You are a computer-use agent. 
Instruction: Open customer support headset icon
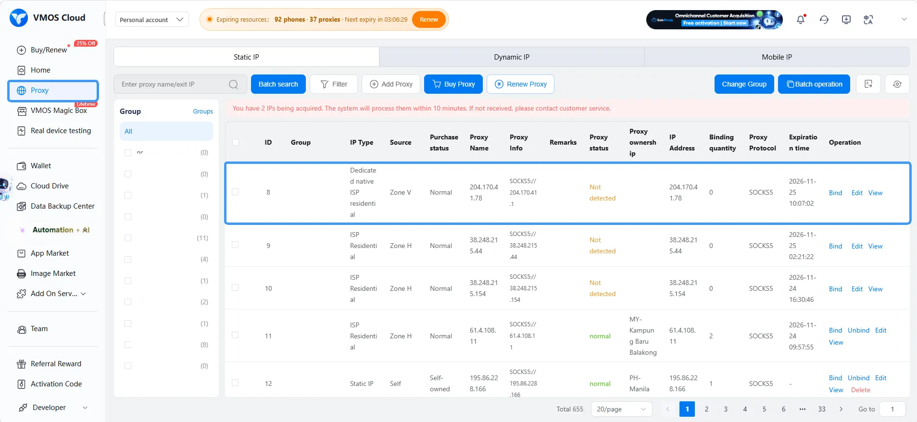coord(824,20)
